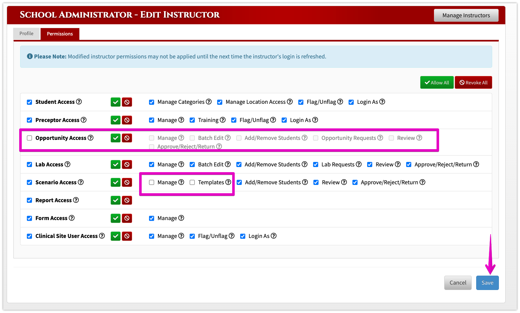Click the Save button
The height and width of the screenshot is (313, 520).
pyautogui.click(x=487, y=283)
